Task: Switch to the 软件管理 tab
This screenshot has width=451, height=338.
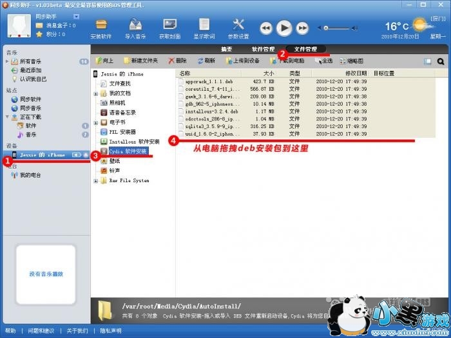Action: 263,49
